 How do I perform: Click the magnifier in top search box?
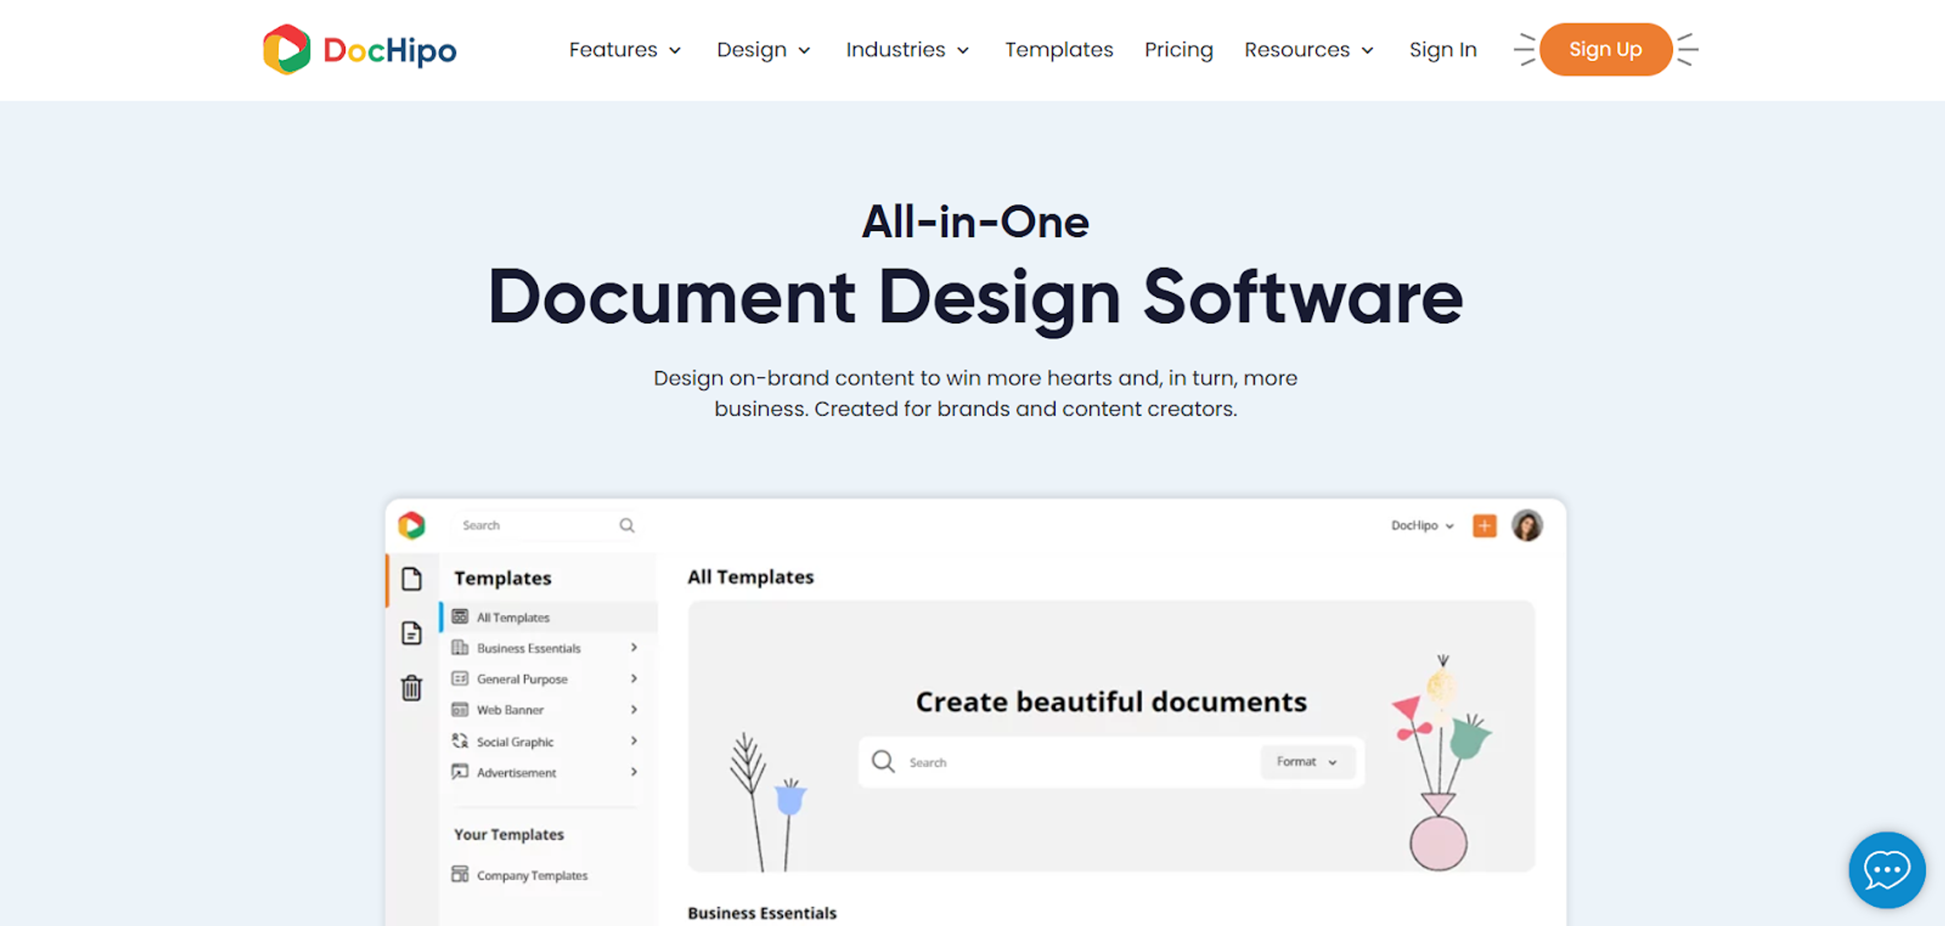point(627,525)
